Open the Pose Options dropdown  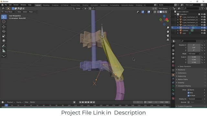tap(164, 9)
